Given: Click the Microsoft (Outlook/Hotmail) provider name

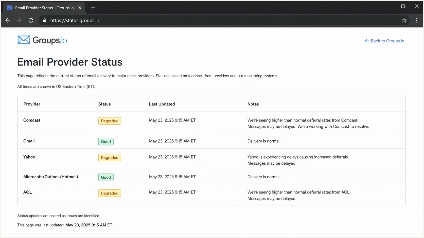Looking at the screenshot, I should coord(51,177).
